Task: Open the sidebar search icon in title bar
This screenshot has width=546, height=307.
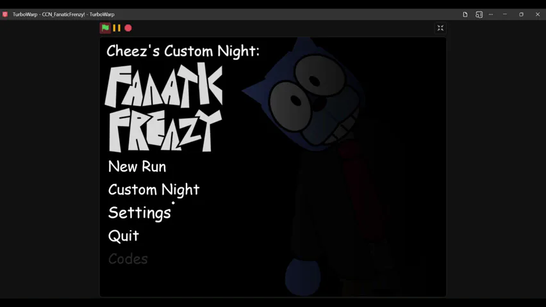Action: click(479, 14)
